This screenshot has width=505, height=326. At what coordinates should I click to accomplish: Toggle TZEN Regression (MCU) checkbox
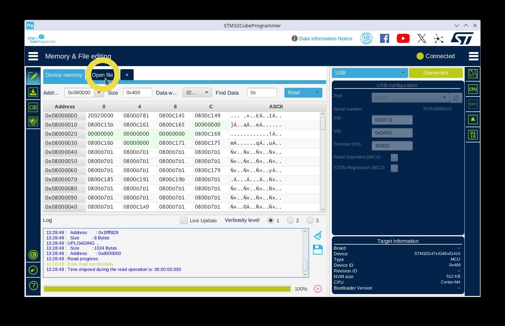coord(395,168)
